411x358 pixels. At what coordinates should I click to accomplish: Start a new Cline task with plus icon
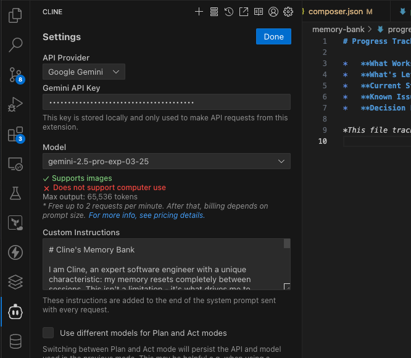199,12
